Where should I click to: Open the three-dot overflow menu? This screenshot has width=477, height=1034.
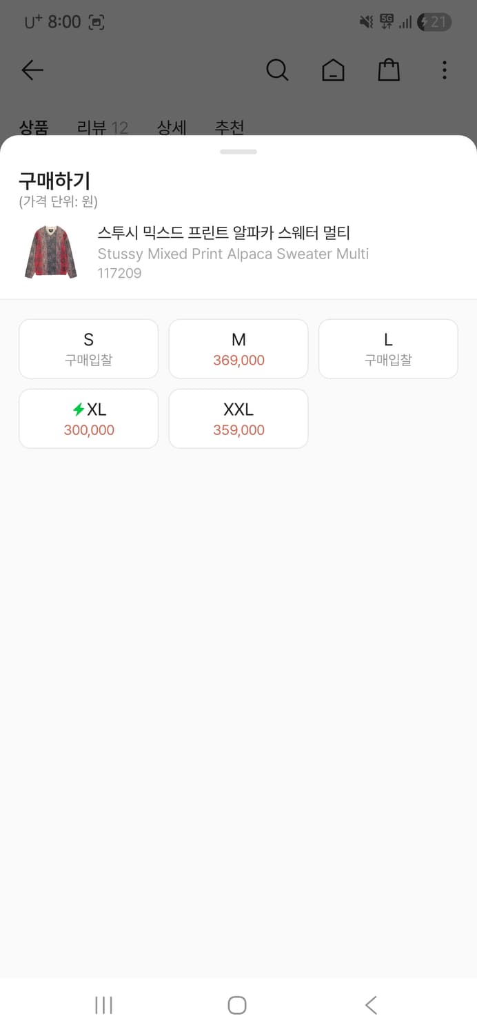tap(445, 70)
